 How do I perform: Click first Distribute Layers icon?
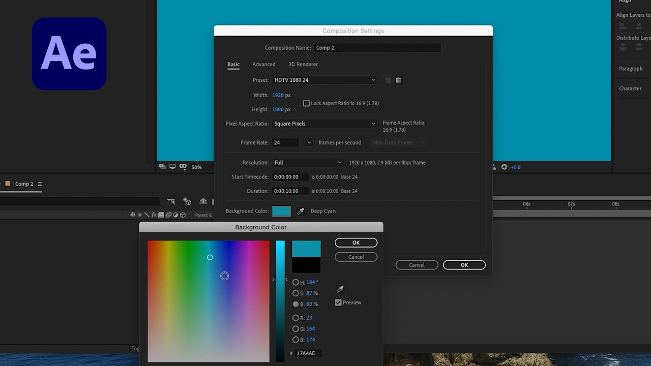click(x=623, y=47)
